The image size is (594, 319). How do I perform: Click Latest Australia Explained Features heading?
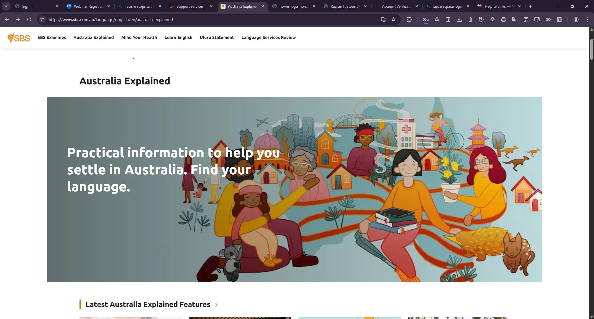tap(148, 304)
